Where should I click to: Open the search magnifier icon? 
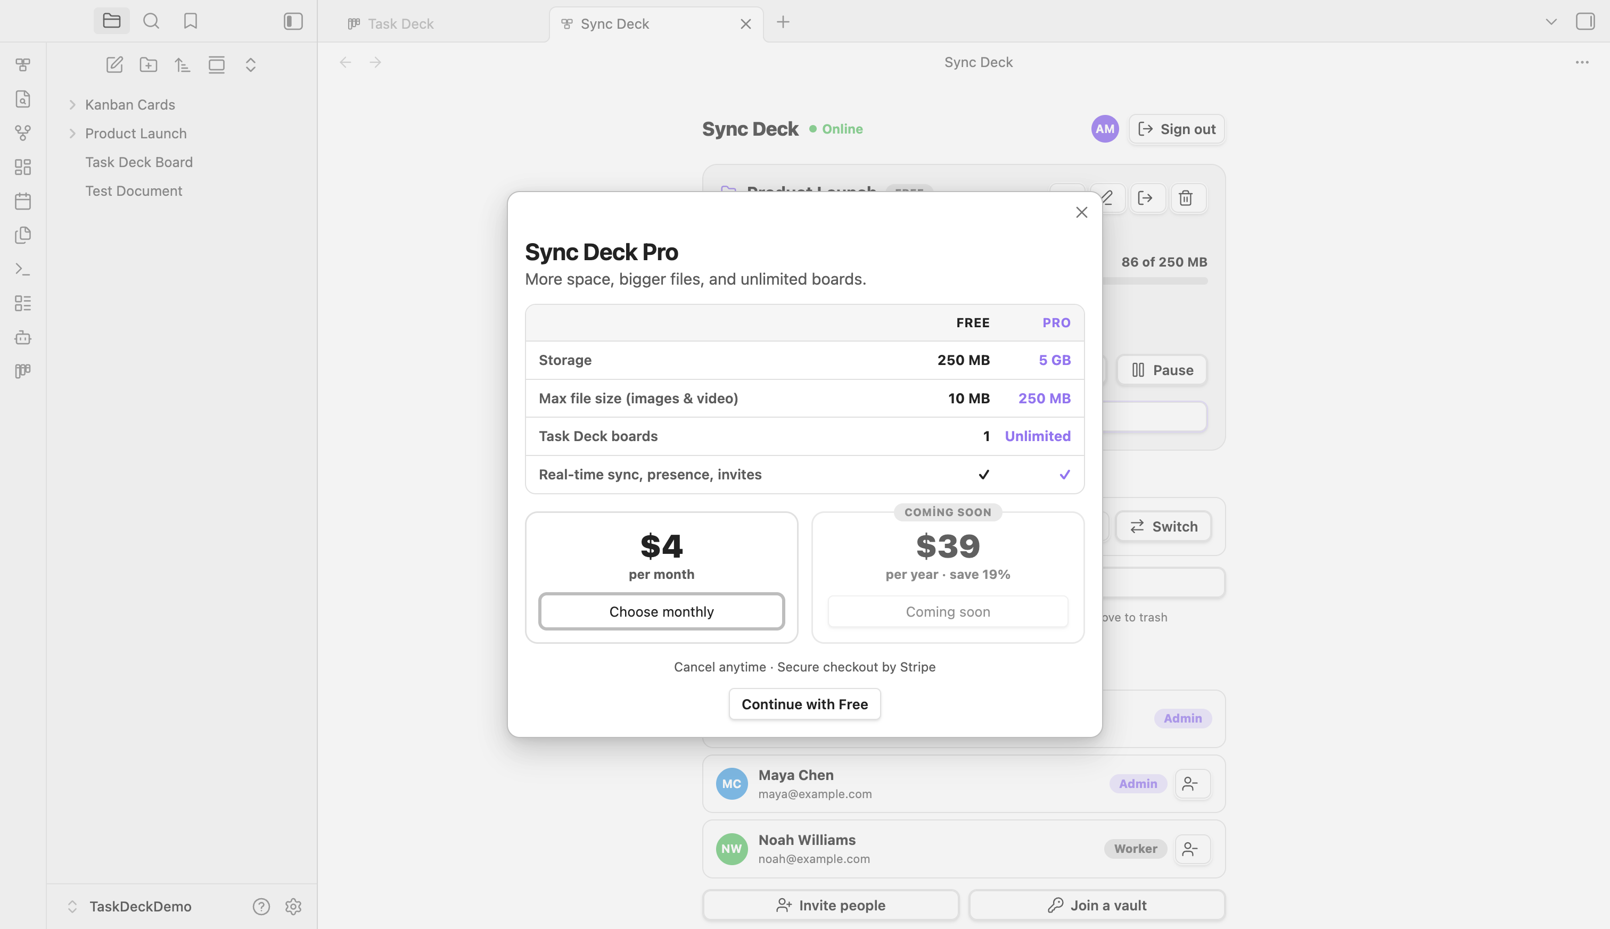151,21
